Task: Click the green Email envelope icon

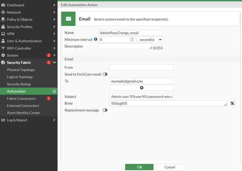Action: click(x=69, y=19)
